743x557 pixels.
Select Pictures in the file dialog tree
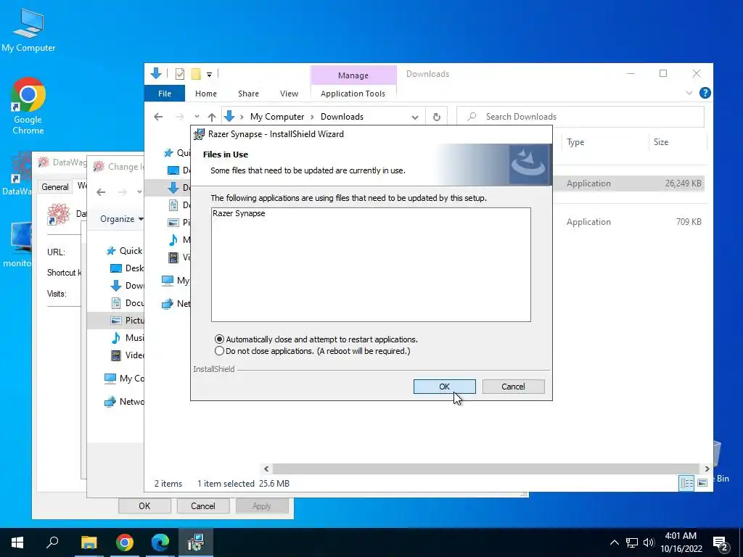coord(127,321)
